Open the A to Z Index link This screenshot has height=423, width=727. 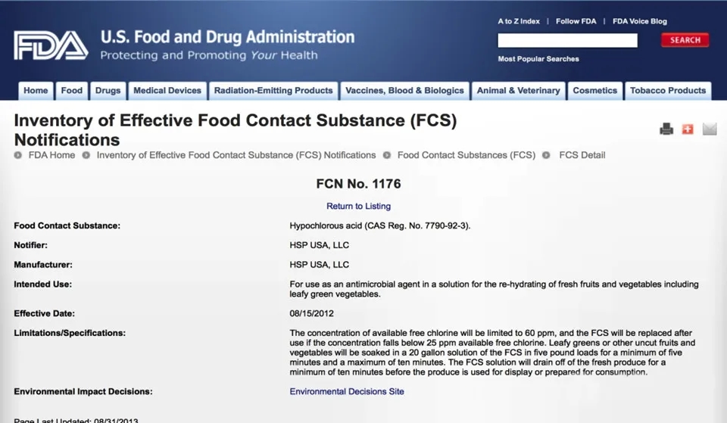[519, 21]
